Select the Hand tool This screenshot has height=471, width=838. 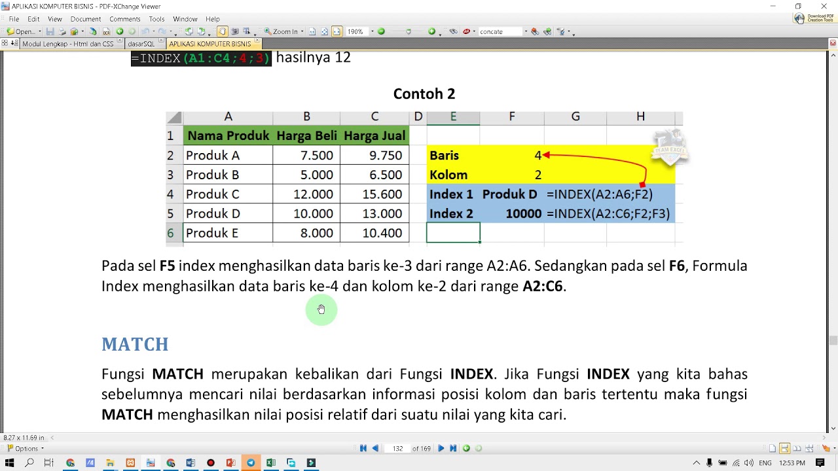click(222, 31)
